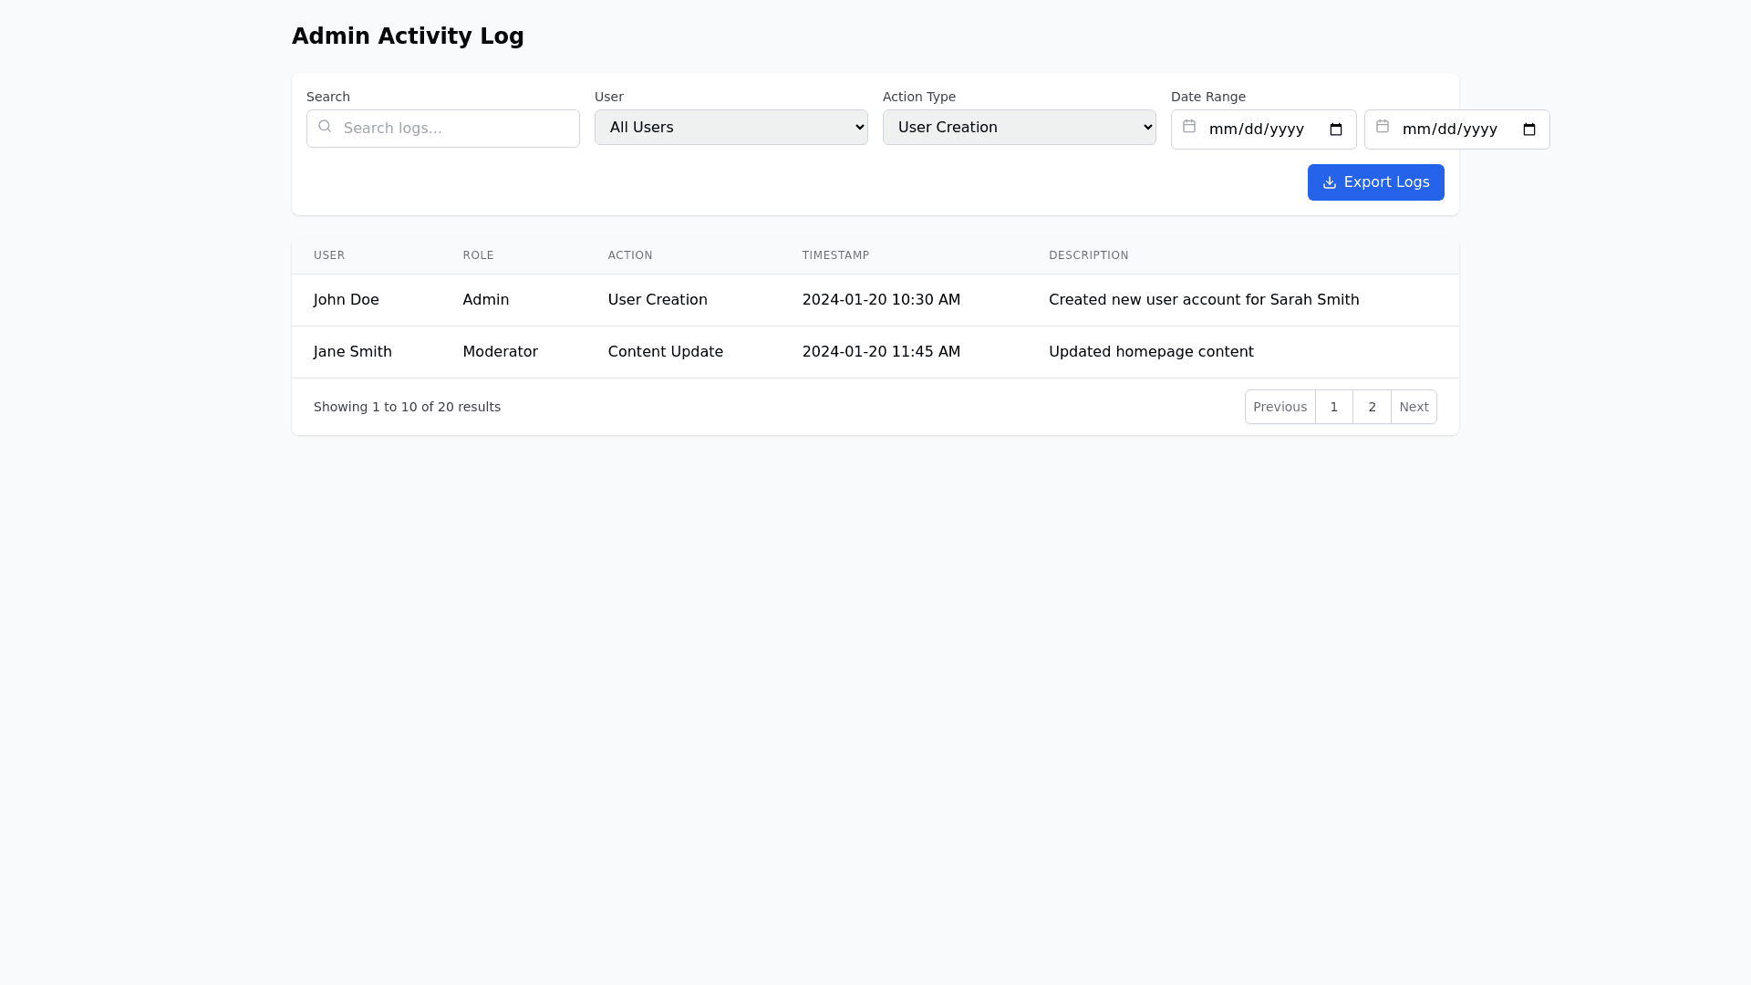1751x985 pixels.
Task: Select the John Doe log row
Action: 875,300
